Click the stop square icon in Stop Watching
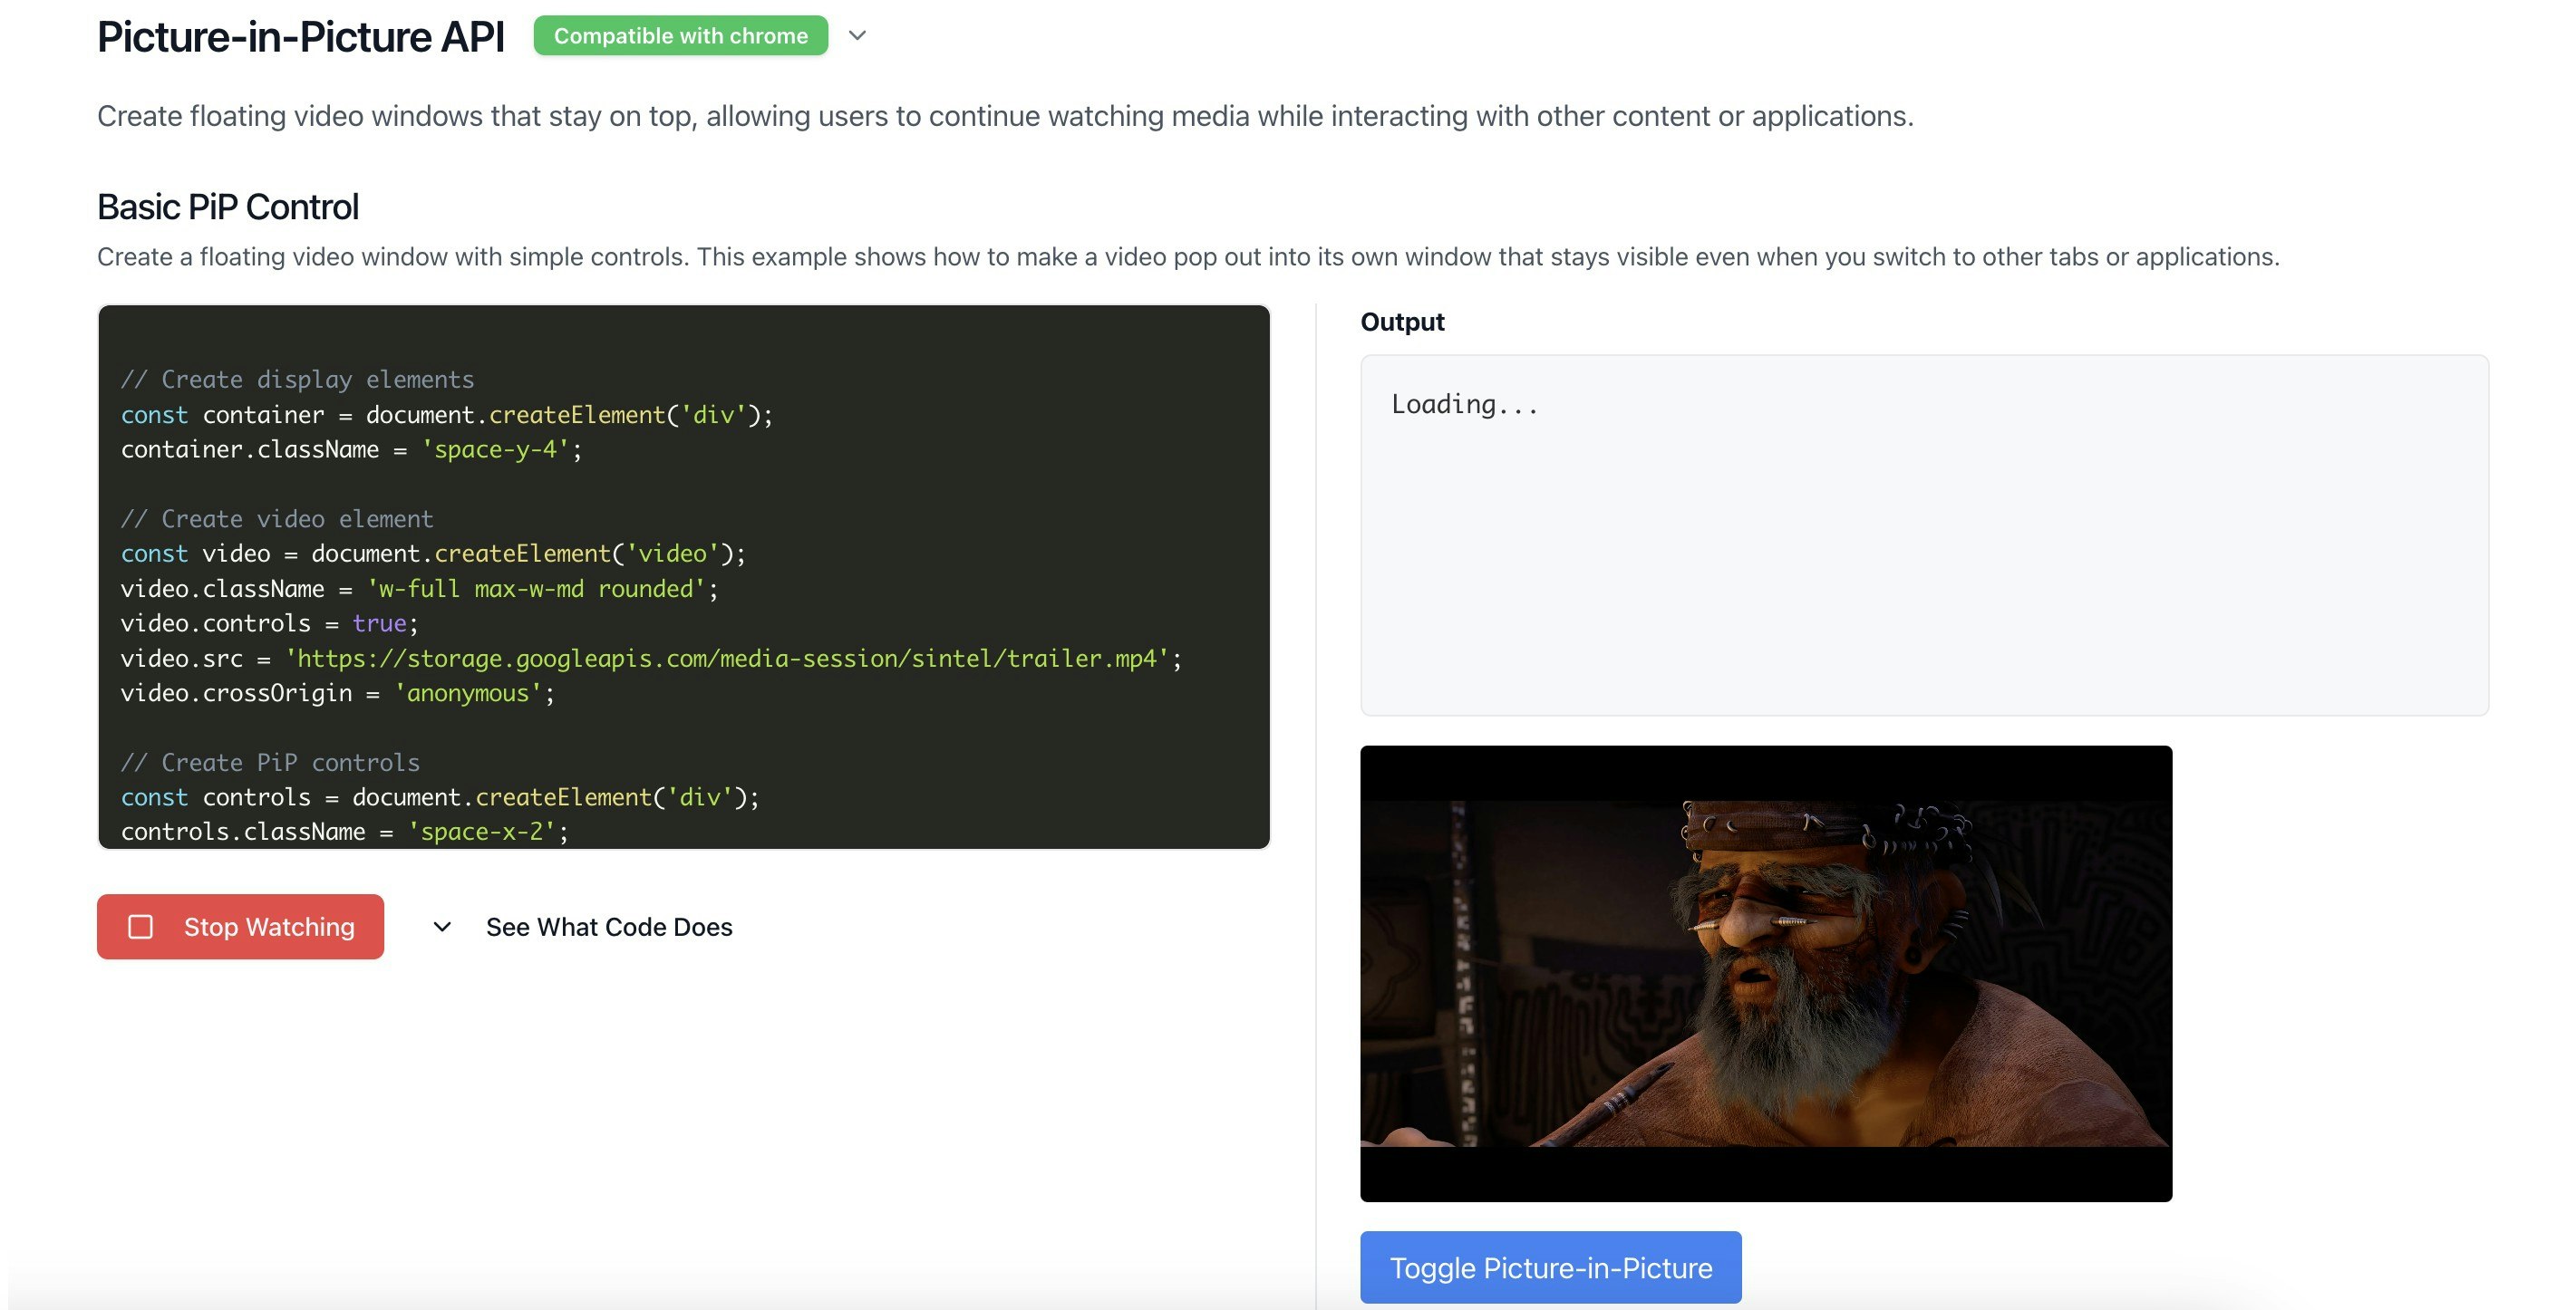 pyautogui.click(x=141, y=928)
